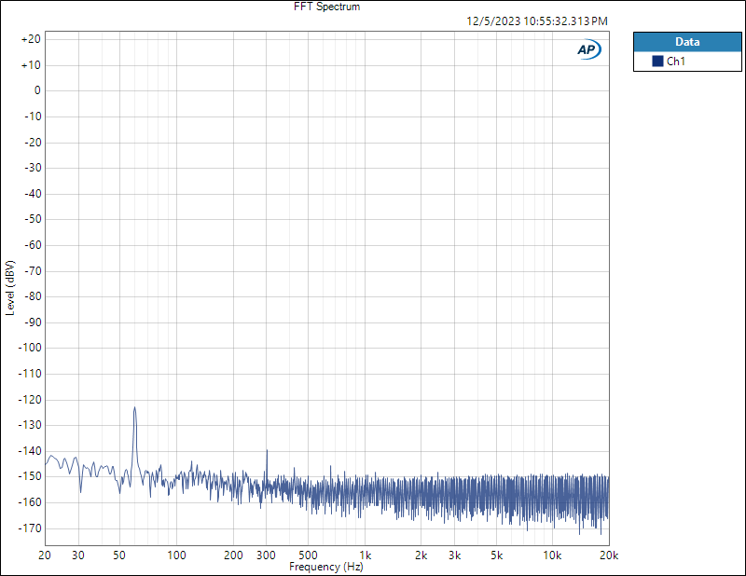Click the Ch1 color swatch in legend
746x576 pixels.
[x=657, y=61]
